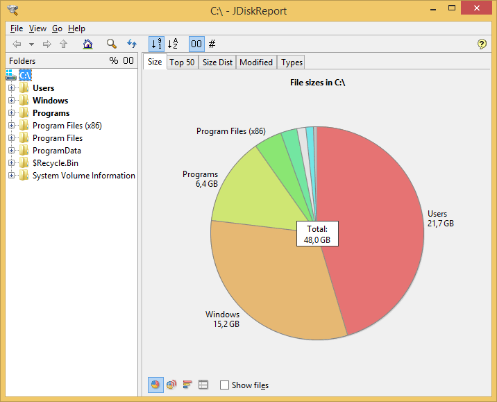Open the Go menu
This screenshot has height=402, width=497.
point(57,28)
